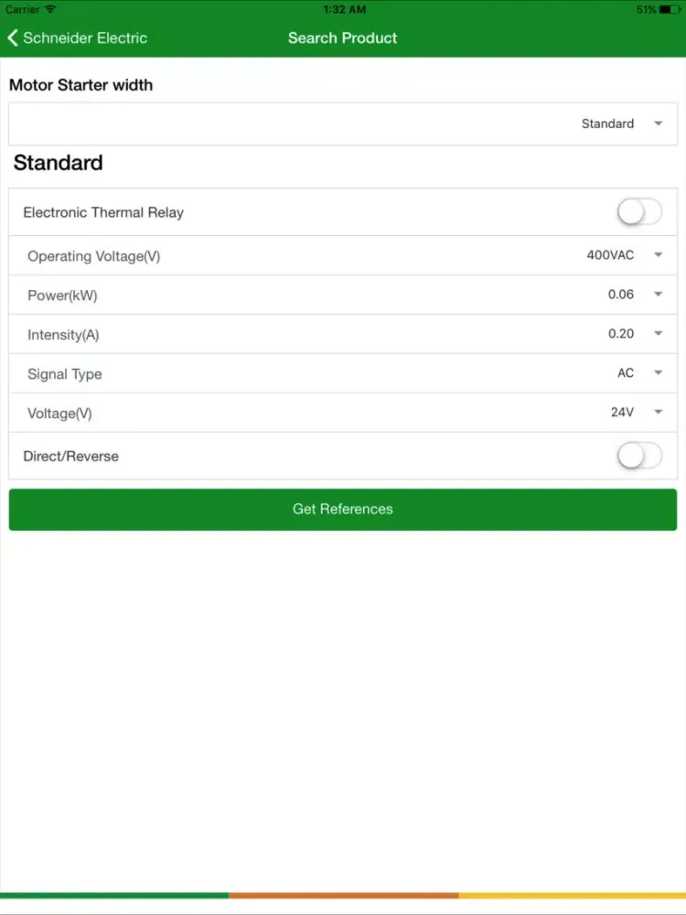Go back to Schneider Electric
The width and height of the screenshot is (686, 915).
pos(84,38)
